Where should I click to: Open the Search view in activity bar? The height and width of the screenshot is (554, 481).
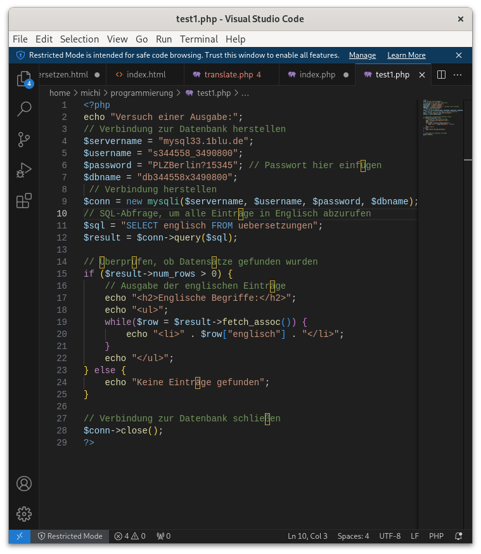(24, 109)
